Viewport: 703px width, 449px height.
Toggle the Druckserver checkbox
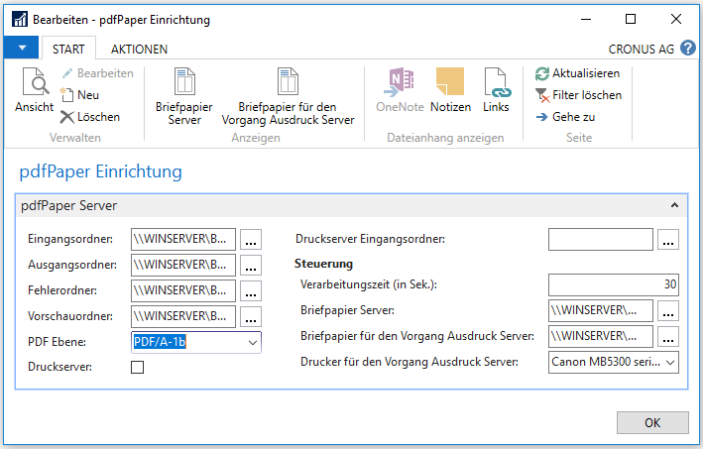click(x=137, y=367)
